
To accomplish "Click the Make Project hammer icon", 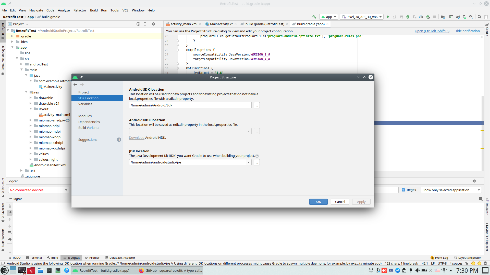I will coord(314,17).
